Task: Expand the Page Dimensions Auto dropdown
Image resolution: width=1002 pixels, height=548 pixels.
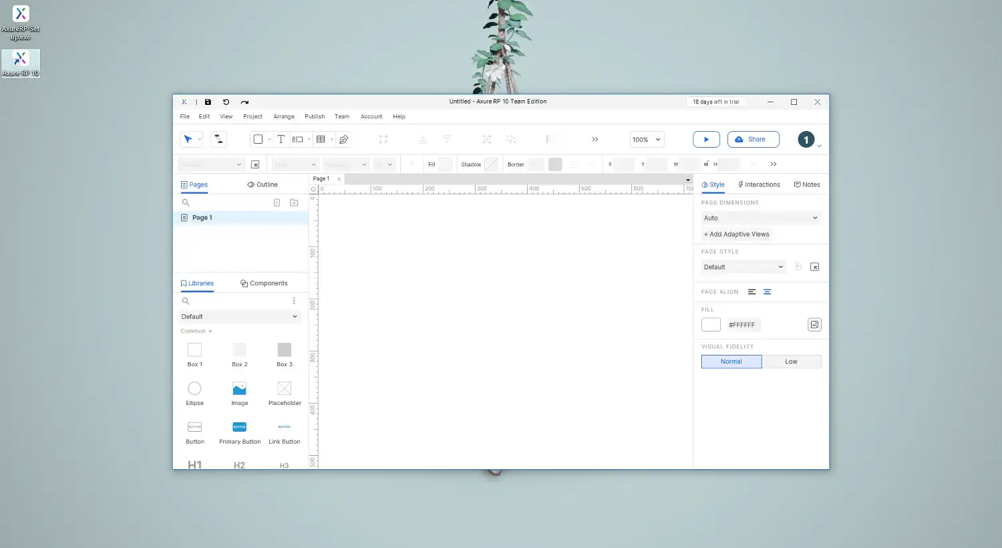Action: [760, 218]
